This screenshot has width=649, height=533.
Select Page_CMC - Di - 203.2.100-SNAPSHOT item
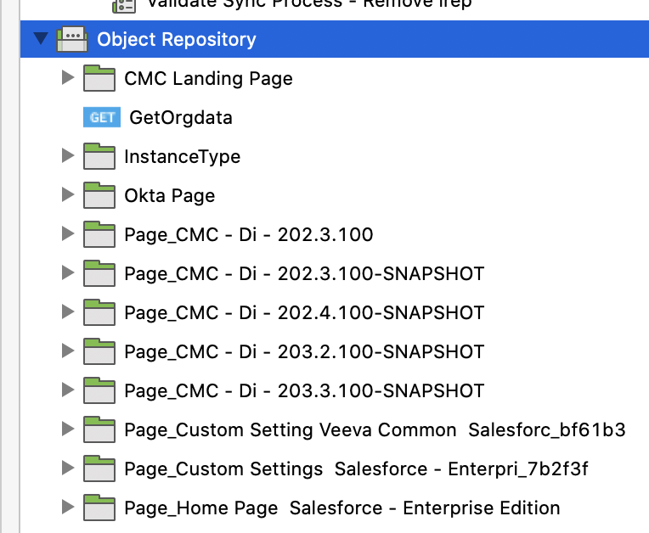pos(303,351)
